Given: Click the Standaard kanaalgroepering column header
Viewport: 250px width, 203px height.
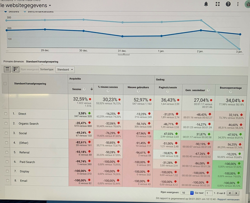Looking at the screenshot, I should tap(30, 84).
